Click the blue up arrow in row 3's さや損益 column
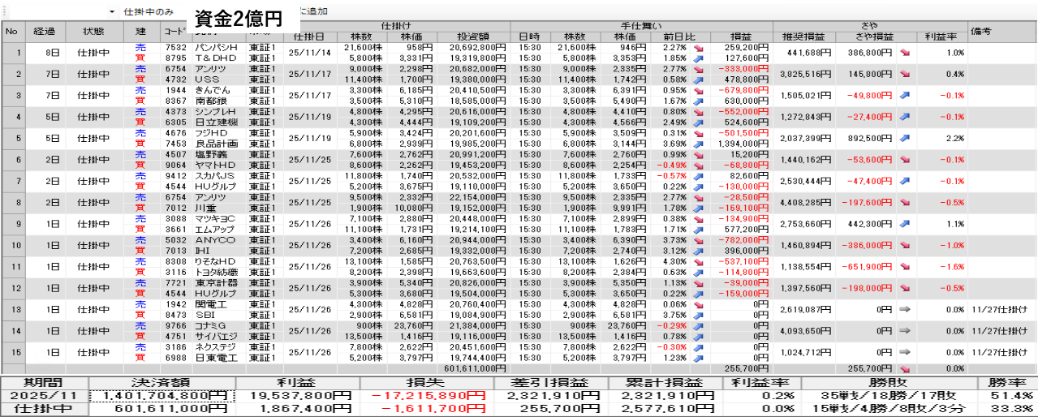The height and width of the screenshot is (417, 1038). (904, 95)
